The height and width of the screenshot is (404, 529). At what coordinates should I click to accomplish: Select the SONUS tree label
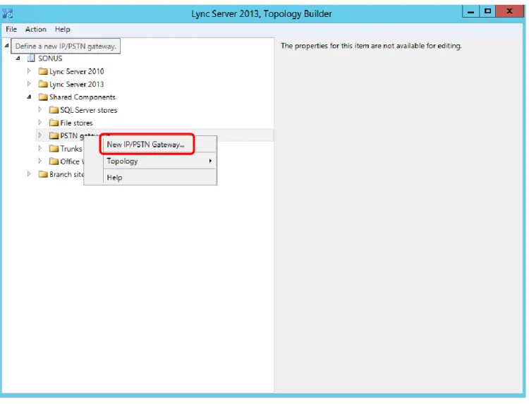(x=50, y=59)
